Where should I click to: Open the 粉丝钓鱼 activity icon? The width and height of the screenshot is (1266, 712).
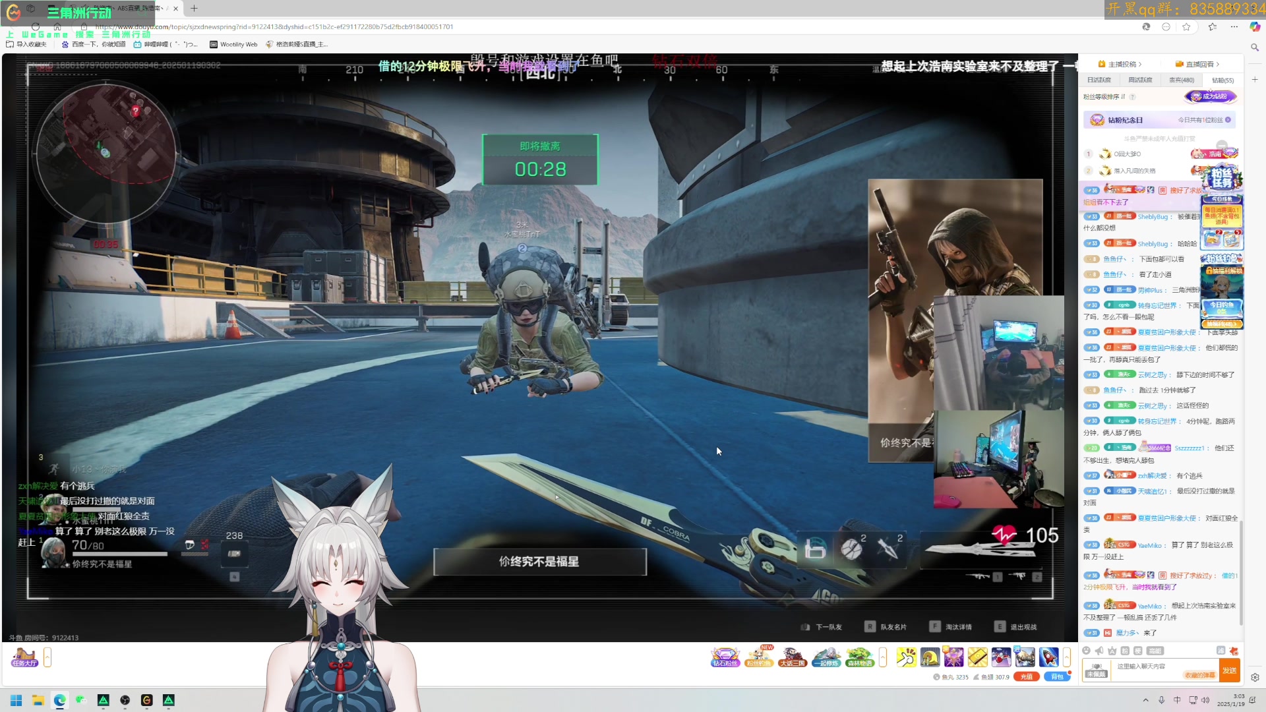pos(758,657)
